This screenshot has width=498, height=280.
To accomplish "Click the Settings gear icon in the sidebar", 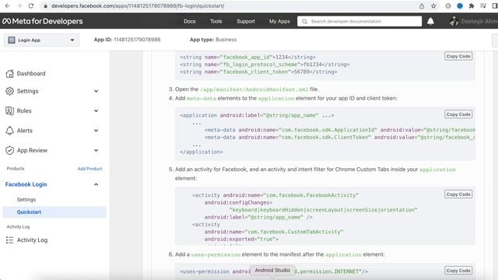I will click(9, 91).
